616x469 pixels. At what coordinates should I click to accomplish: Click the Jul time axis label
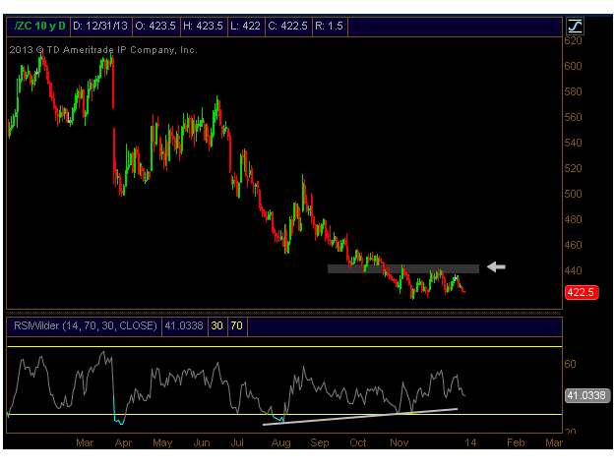point(237,442)
